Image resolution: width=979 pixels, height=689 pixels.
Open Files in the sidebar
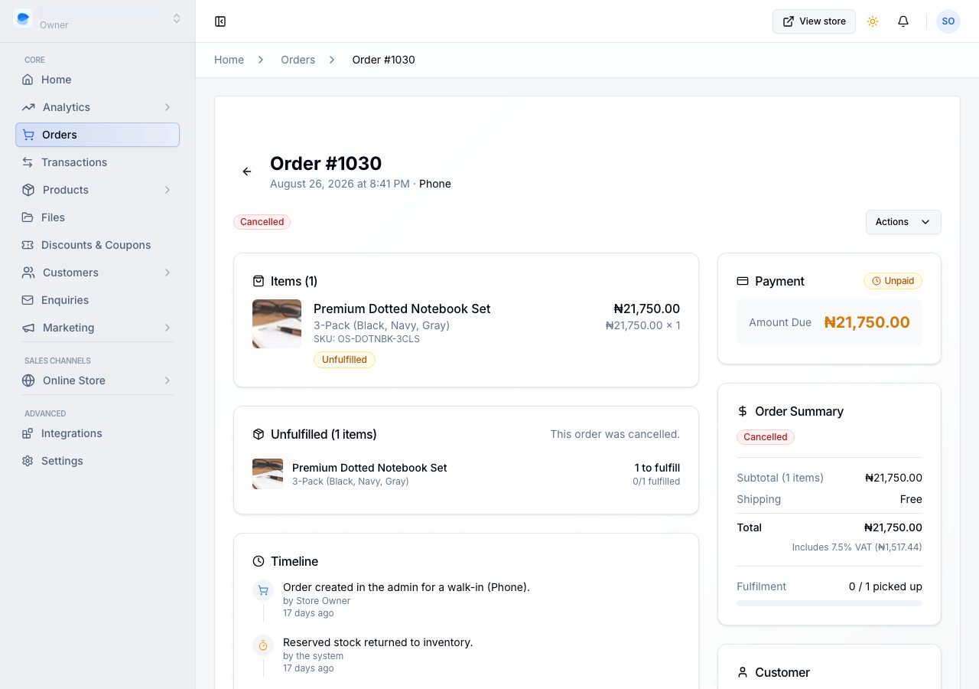(97, 217)
